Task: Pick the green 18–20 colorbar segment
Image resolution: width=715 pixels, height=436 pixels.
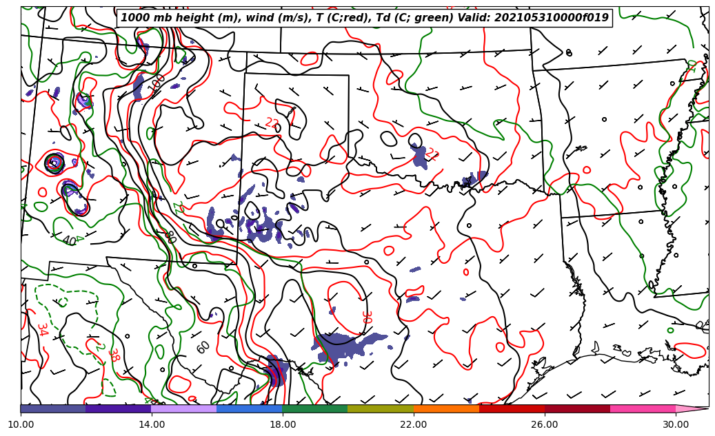Action: pyautogui.click(x=315, y=408)
